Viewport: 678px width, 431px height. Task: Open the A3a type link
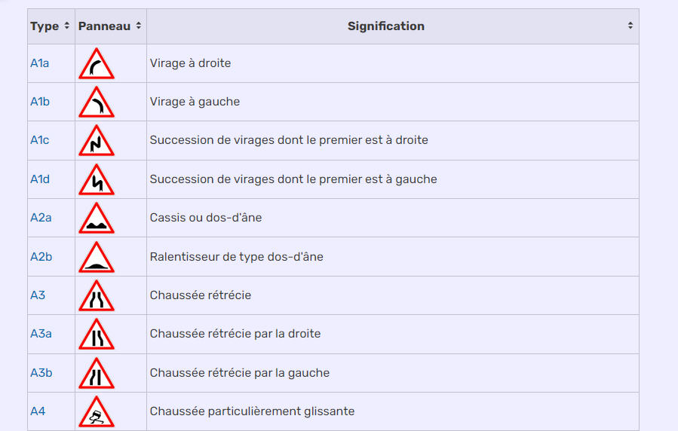pos(41,333)
